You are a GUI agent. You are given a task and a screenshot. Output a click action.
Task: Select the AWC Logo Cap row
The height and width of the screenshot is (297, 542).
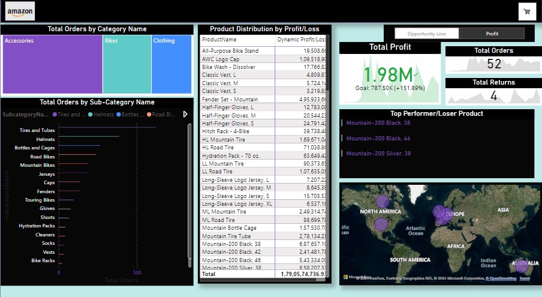263,59
